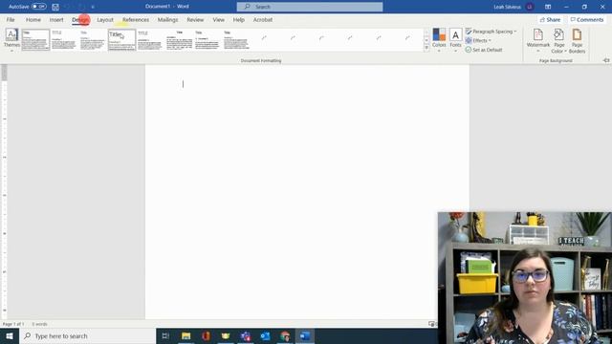Screen dimensions: 612x344
Task: Select the first document formatting style thumbnail
Action: [x=35, y=40]
